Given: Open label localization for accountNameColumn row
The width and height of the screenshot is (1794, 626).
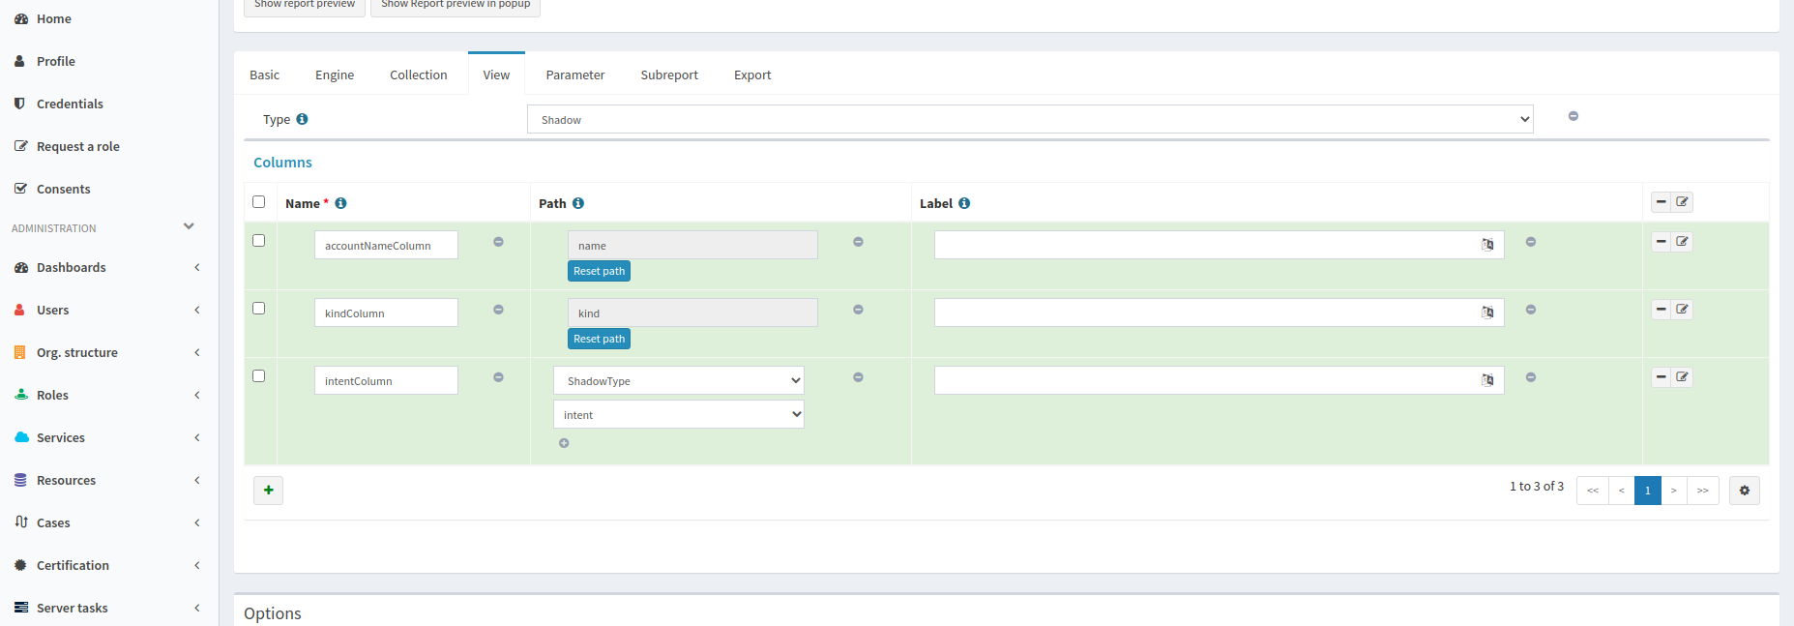Looking at the screenshot, I should point(1487,245).
